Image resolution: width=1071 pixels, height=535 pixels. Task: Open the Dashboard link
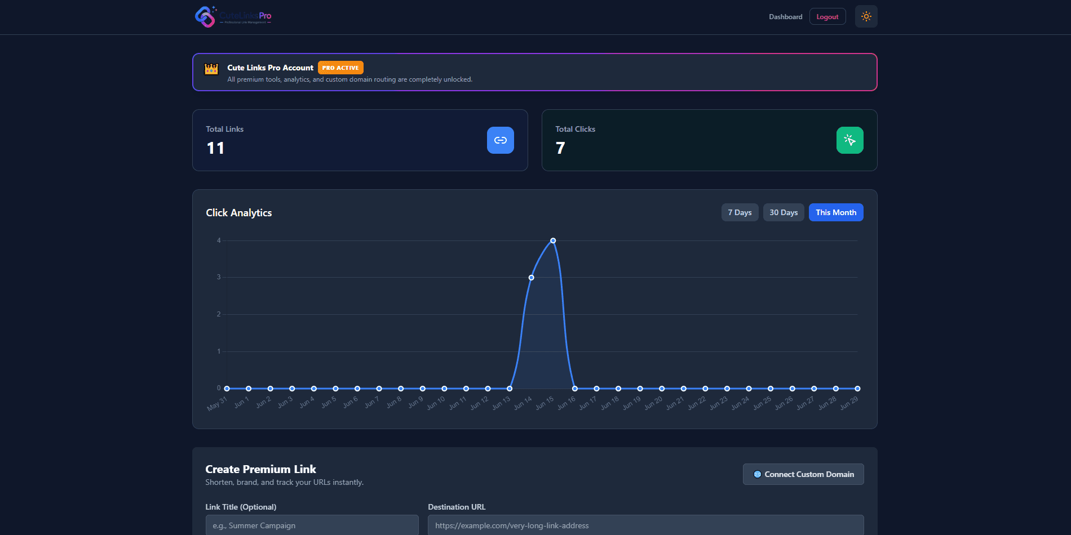(x=785, y=17)
